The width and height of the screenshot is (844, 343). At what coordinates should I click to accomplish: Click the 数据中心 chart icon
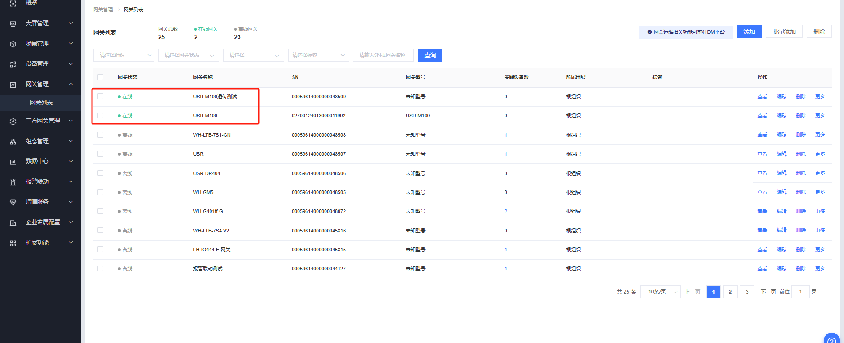click(13, 162)
